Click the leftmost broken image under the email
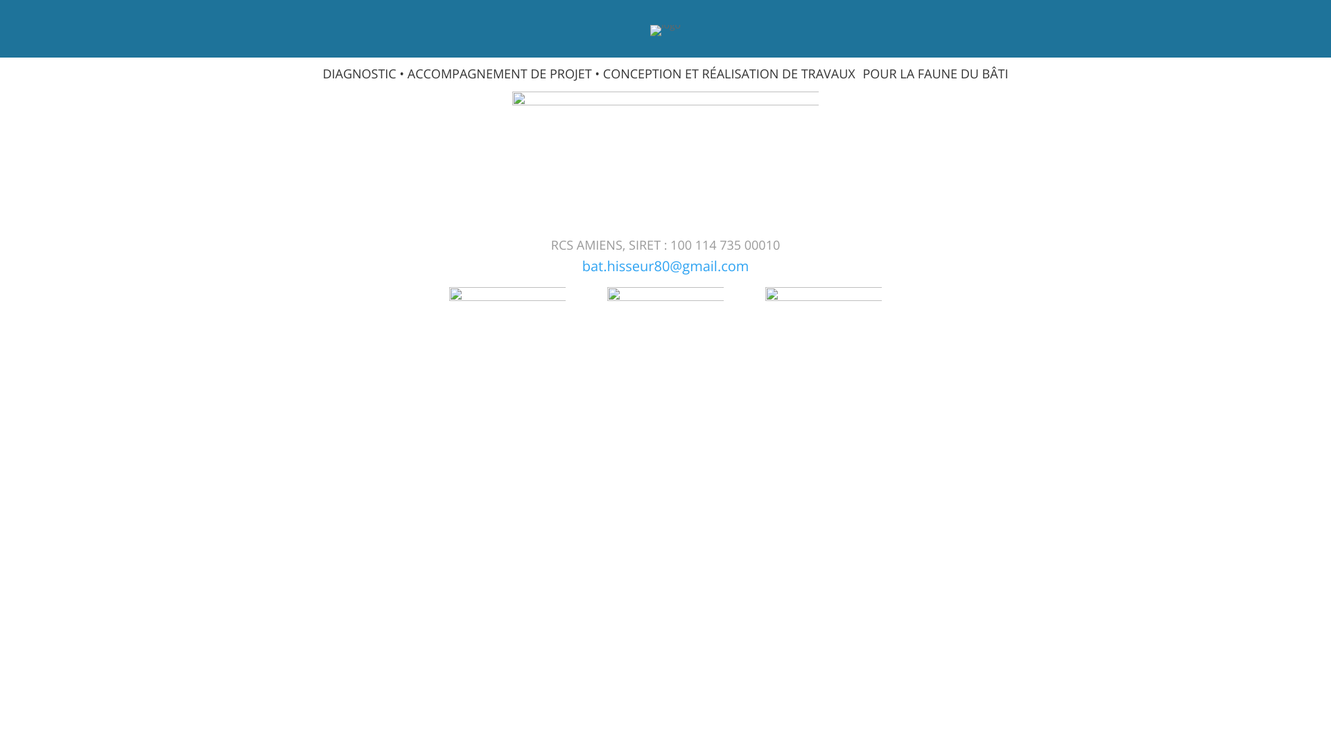Screen dimensions: 1331x749 pos(507,294)
